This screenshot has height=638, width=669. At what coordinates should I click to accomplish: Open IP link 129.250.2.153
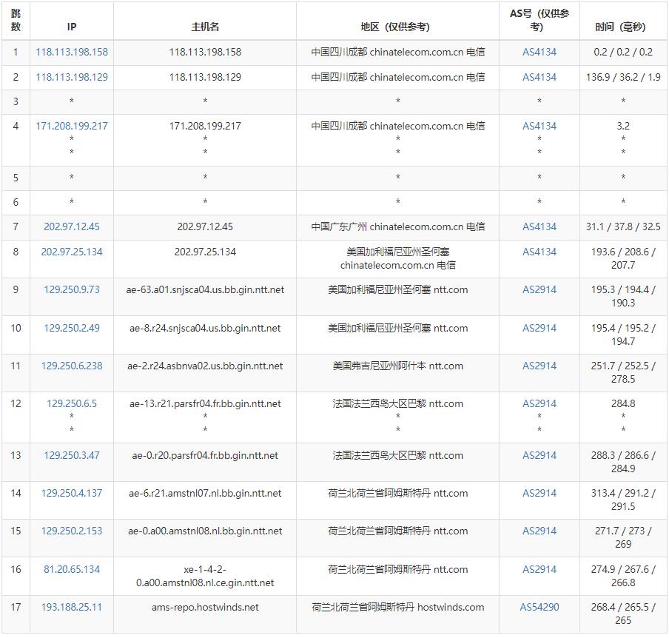click(72, 531)
